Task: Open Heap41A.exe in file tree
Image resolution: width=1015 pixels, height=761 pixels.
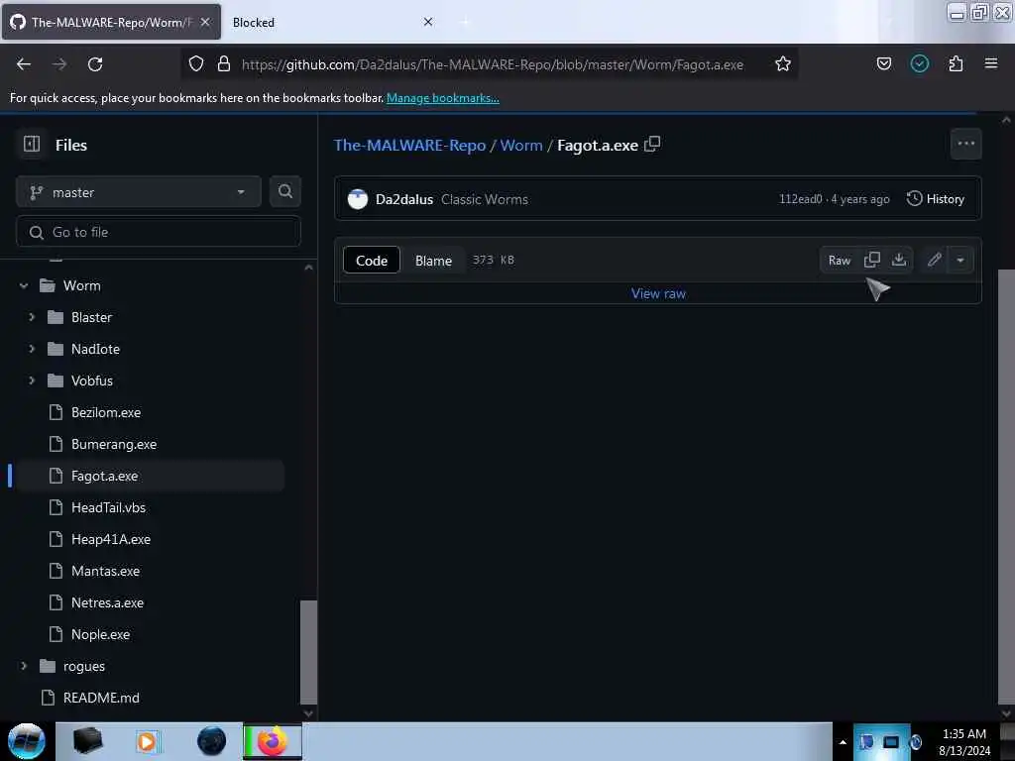Action: pyautogui.click(x=111, y=539)
